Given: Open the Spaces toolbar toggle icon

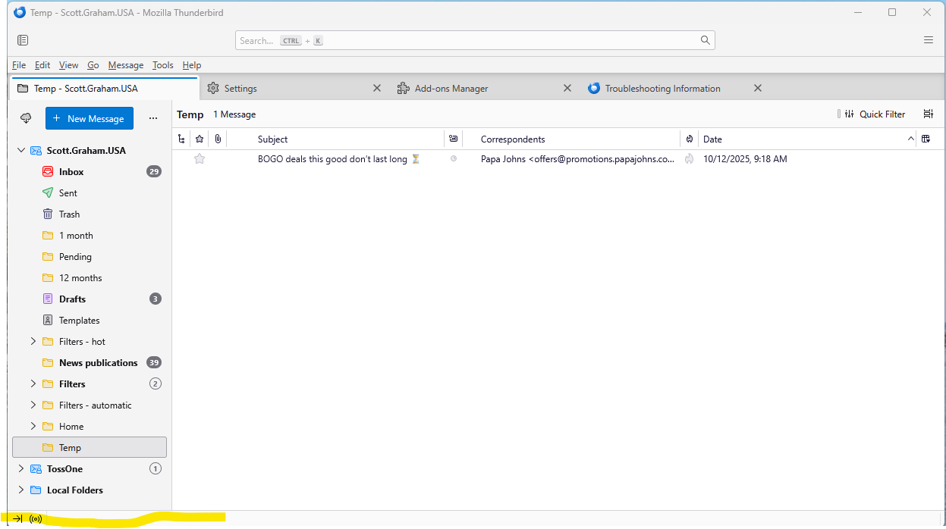Looking at the screenshot, I should point(23,40).
